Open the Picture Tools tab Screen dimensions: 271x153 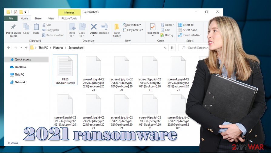[69, 18]
